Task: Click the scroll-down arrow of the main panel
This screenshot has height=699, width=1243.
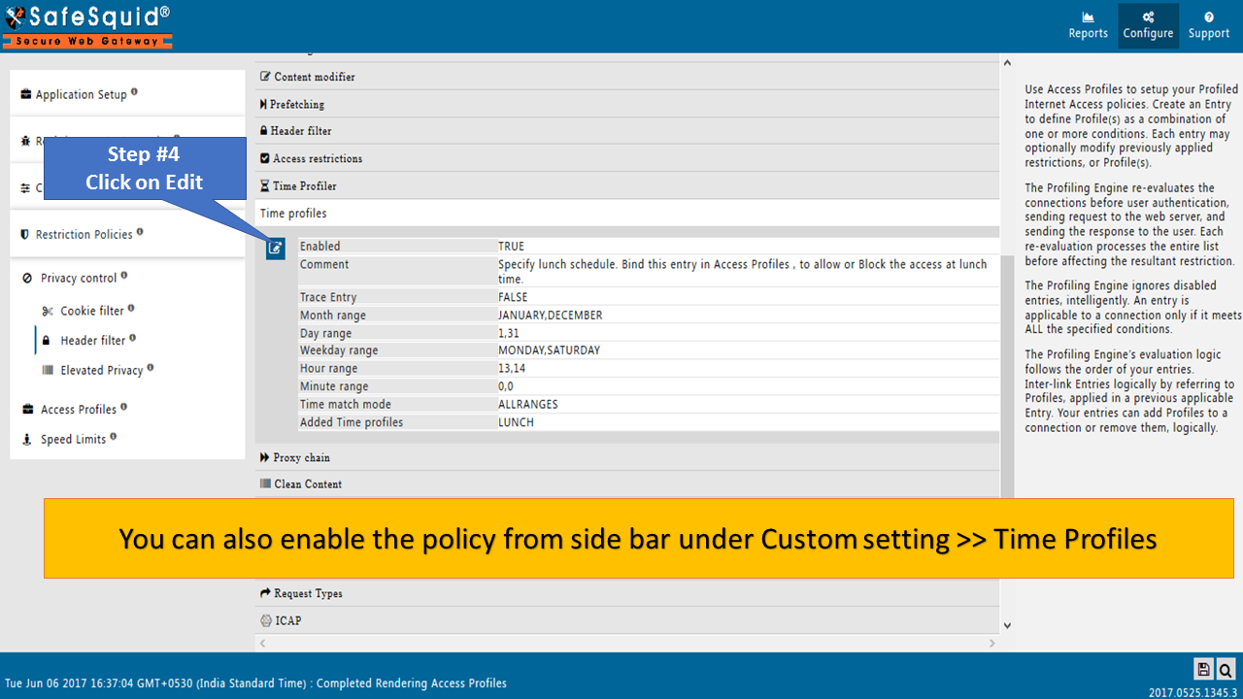Action: point(1007,626)
